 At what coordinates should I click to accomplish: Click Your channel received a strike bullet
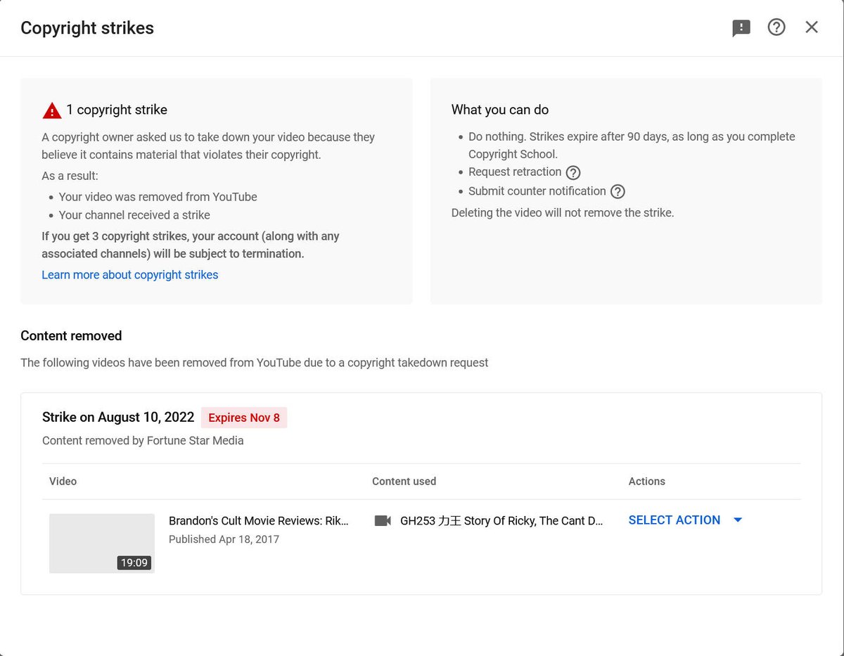(x=134, y=215)
